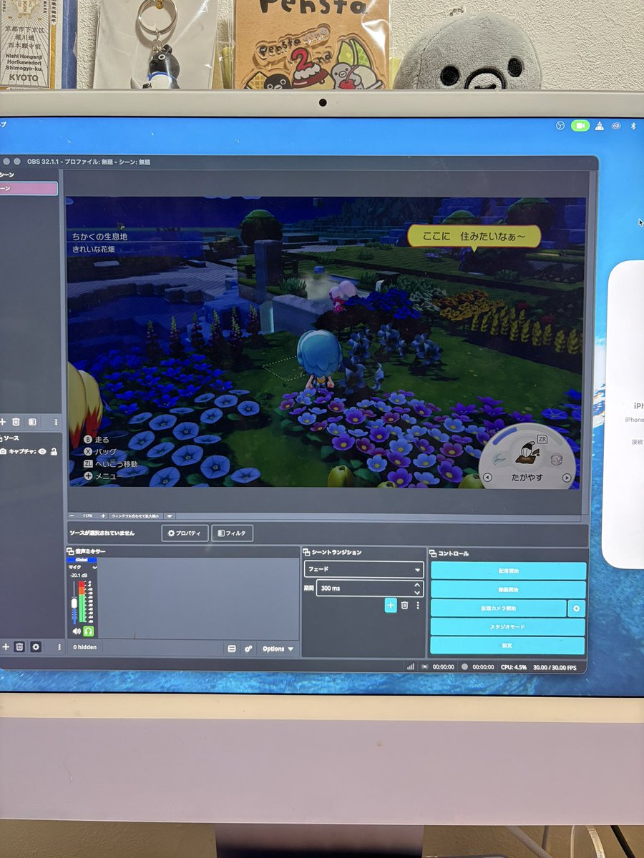
Task: Click the Audio Mixer dock float icon
Action: (71, 552)
